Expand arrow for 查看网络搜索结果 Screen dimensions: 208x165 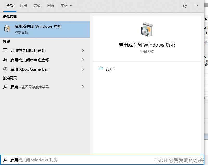(x=83, y=87)
